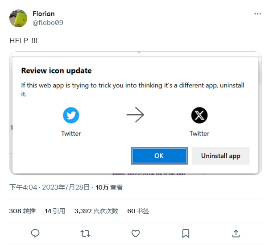Open the Review icon update image

point(136,113)
